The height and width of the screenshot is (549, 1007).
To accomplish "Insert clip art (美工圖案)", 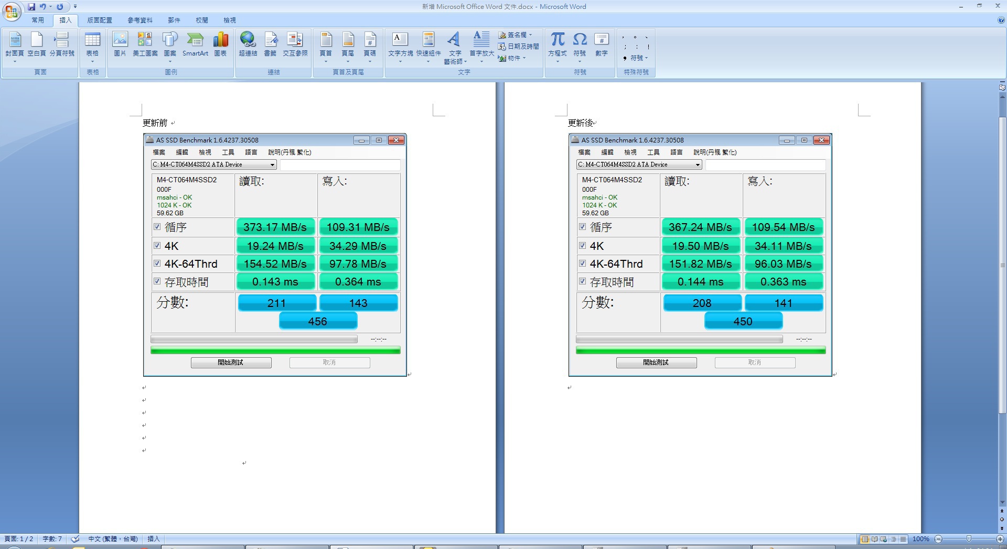I will (x=145, y=45).
